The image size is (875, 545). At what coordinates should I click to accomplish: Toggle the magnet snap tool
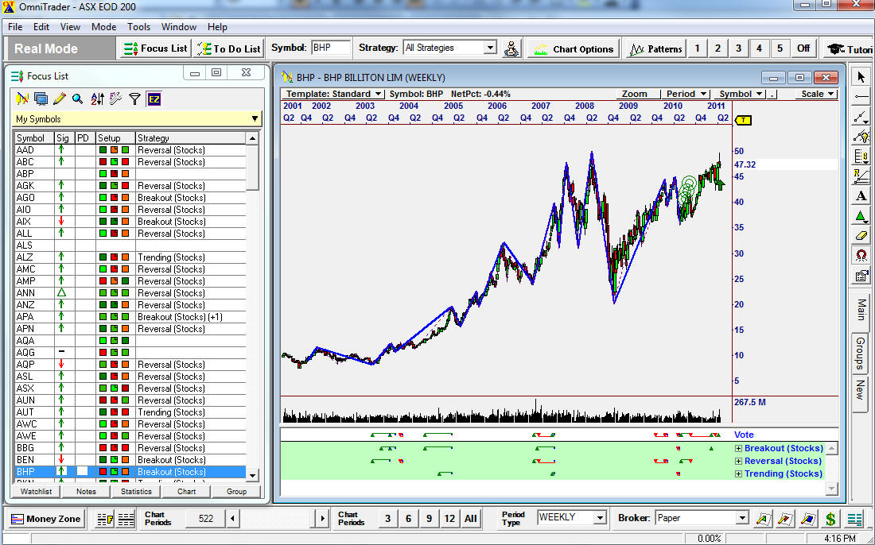click(861, 255)
